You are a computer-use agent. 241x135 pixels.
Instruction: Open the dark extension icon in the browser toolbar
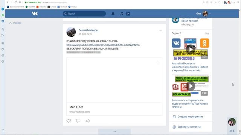tap(225, 3)
